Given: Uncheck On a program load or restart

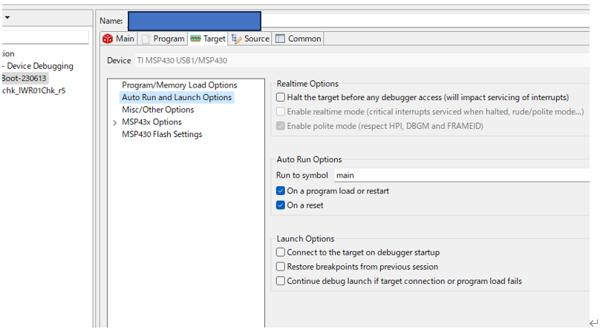Looking at the screenshot, I should click(x=281, y=191).
